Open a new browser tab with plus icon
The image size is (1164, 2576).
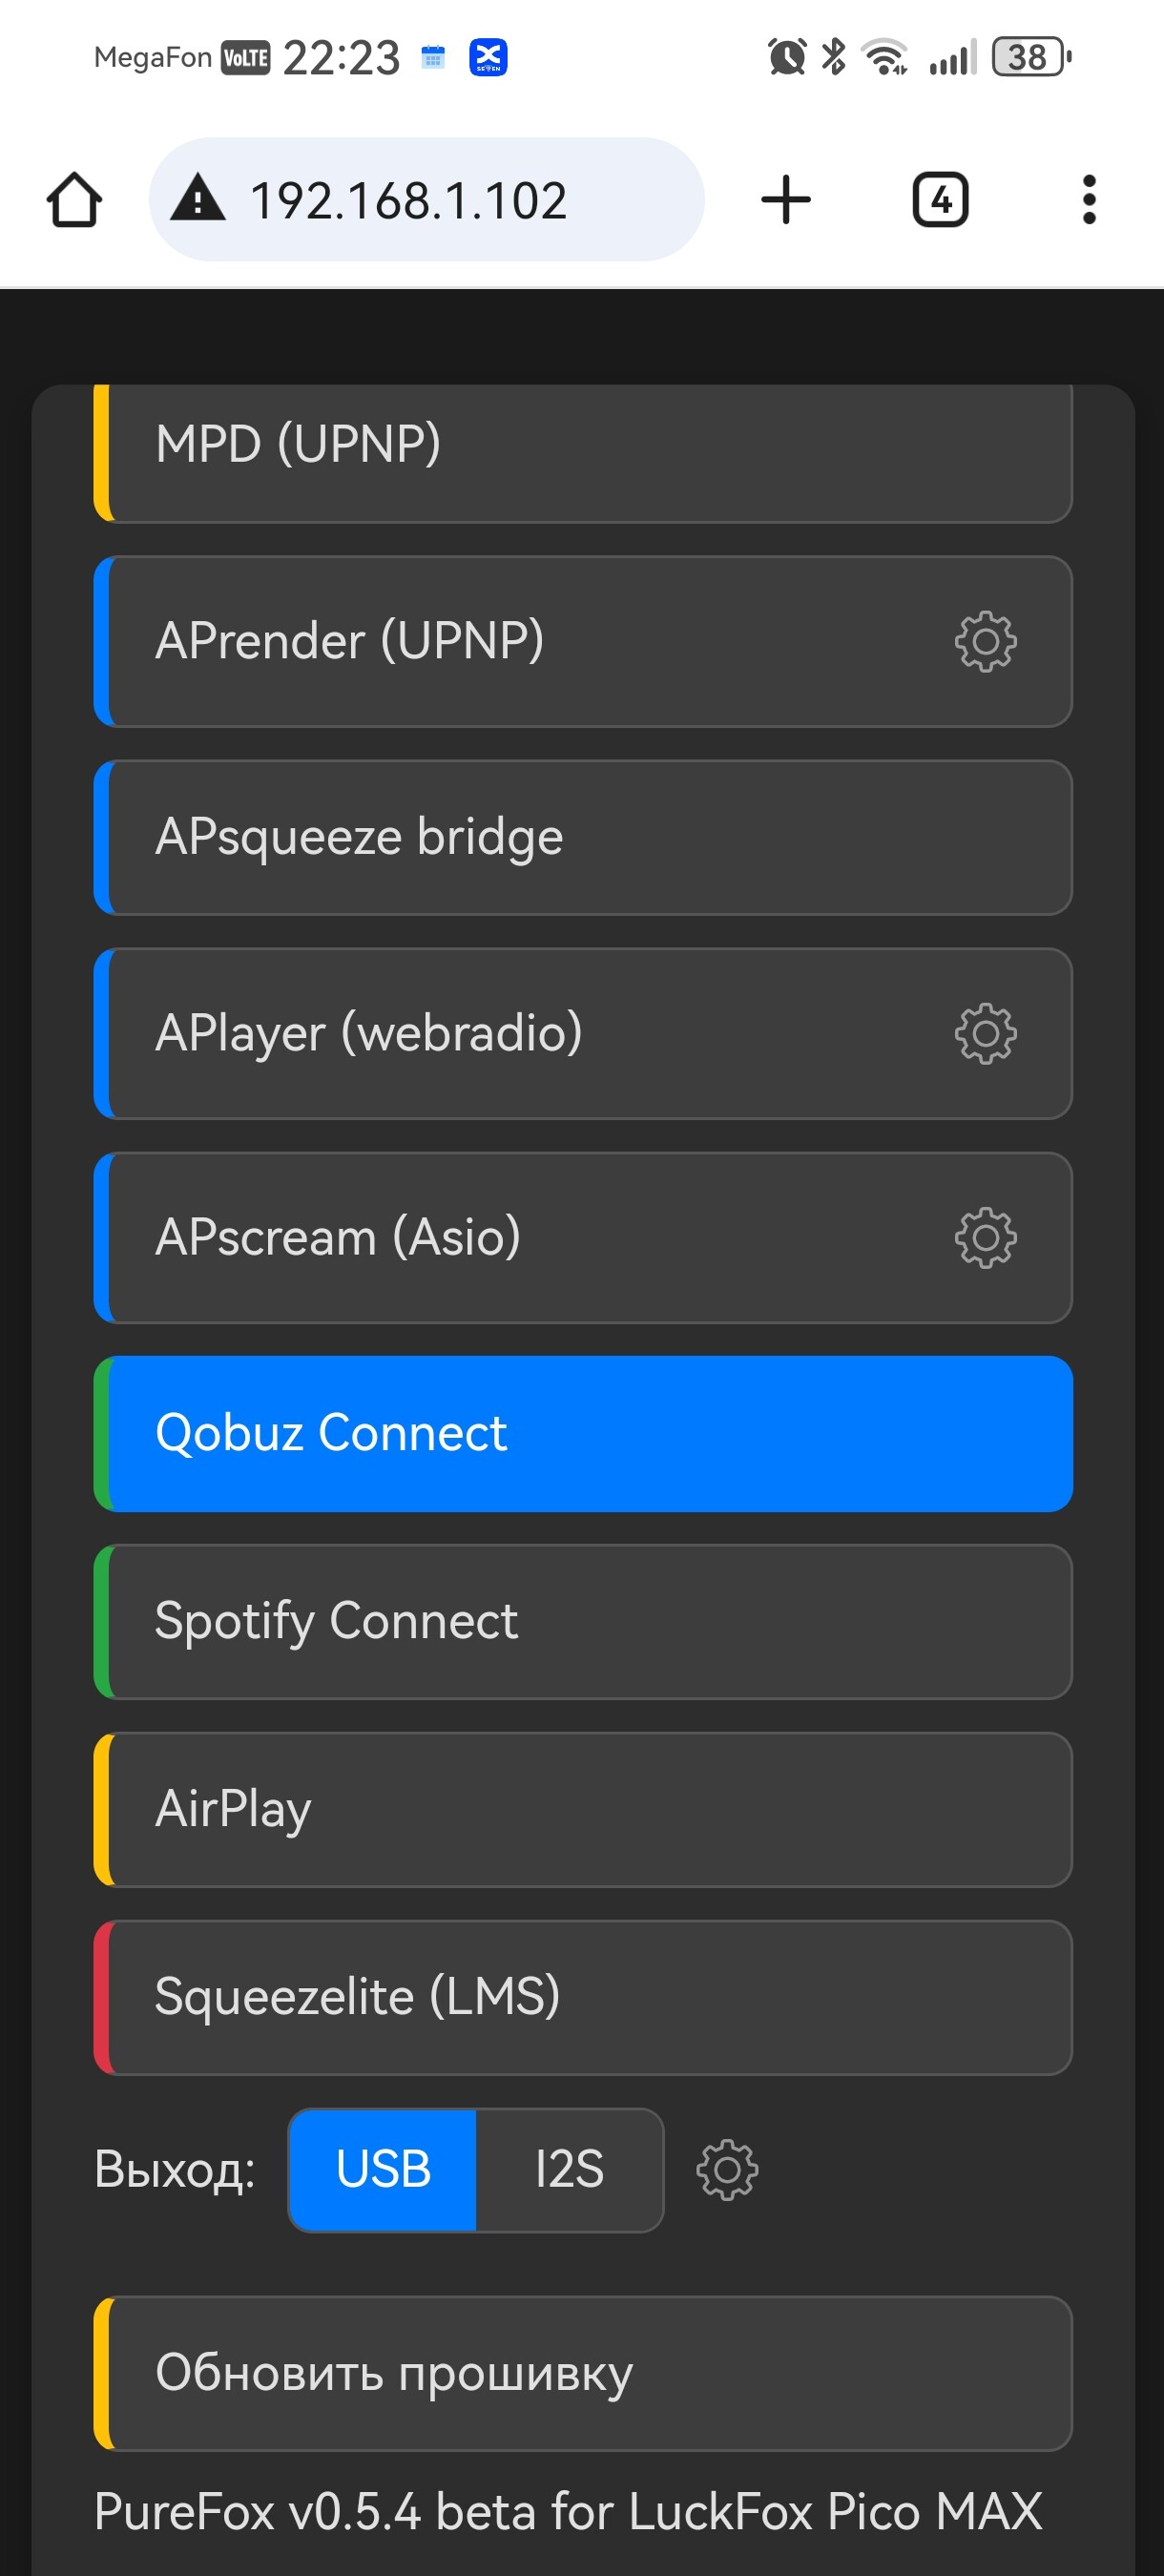786,200
